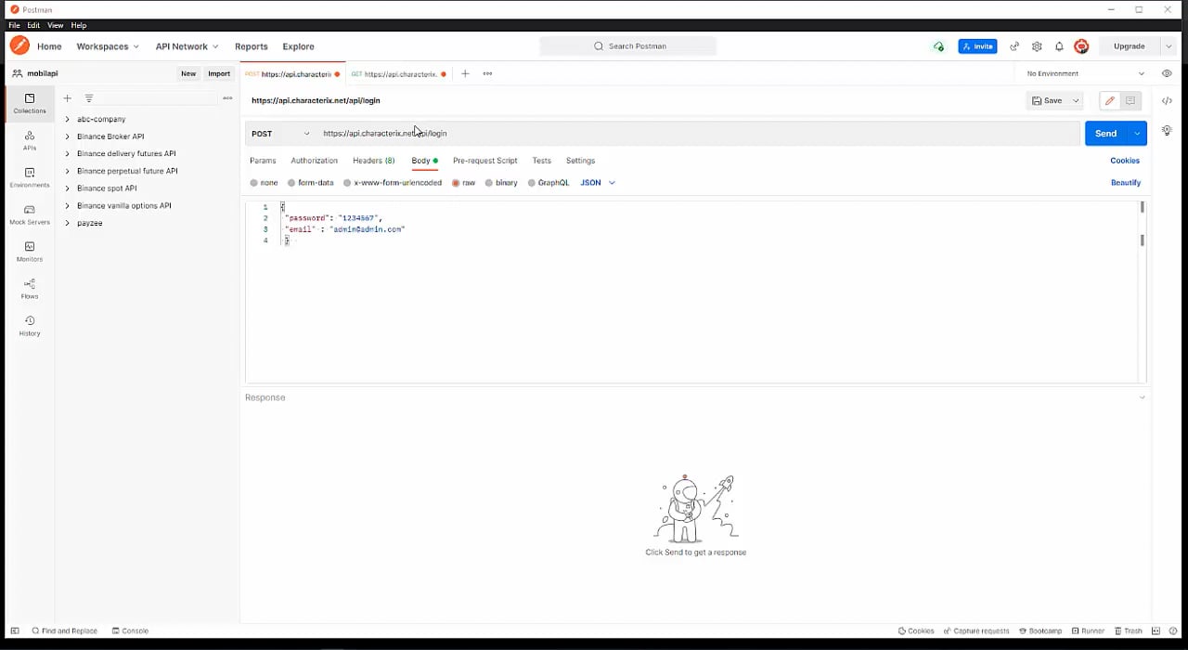Open collections view options (three dots)
Image resolution: width=1188 pixels, height=650 pixels.
(227, 97)
